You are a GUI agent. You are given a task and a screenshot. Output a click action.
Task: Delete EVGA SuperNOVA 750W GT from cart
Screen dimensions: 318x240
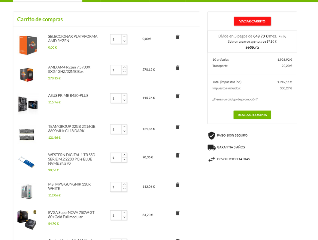click(178, 213)
